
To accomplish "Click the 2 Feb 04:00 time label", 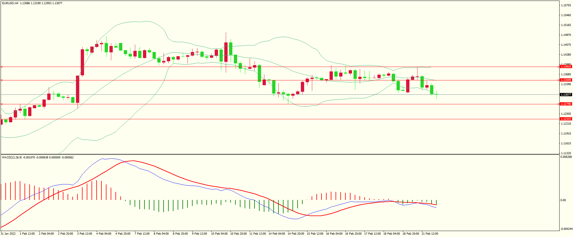I will click(46, 234).
